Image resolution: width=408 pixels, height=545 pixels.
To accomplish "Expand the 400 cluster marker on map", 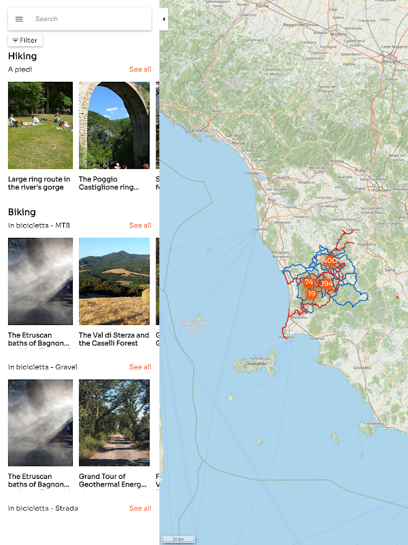I will [x=330, y=260].
